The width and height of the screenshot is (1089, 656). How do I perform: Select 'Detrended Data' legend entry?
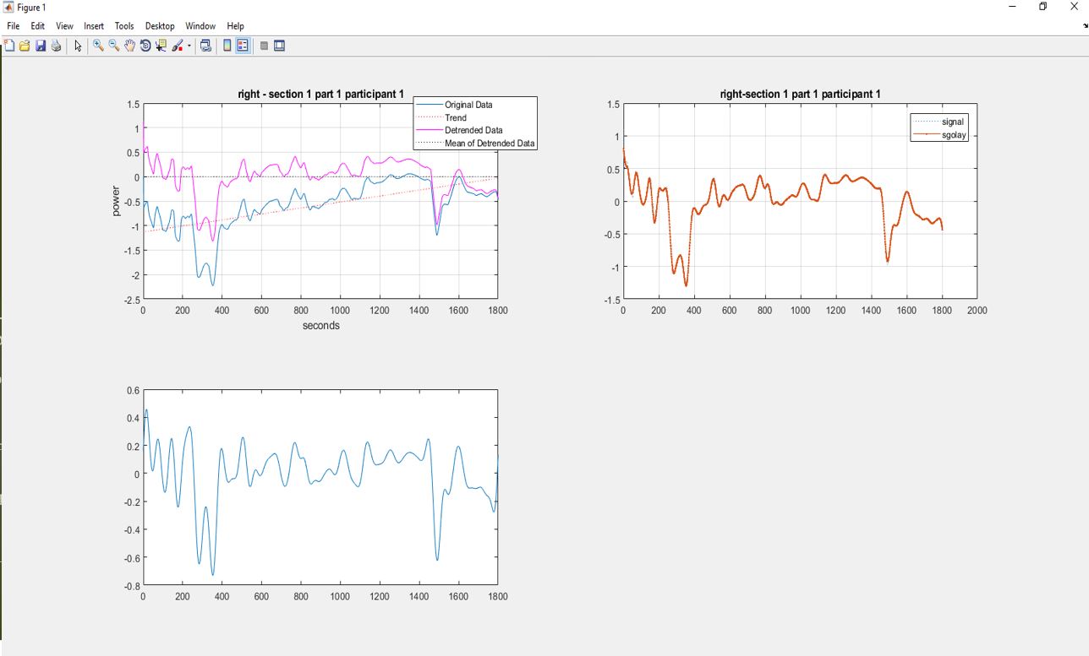(x=473, y=130)
